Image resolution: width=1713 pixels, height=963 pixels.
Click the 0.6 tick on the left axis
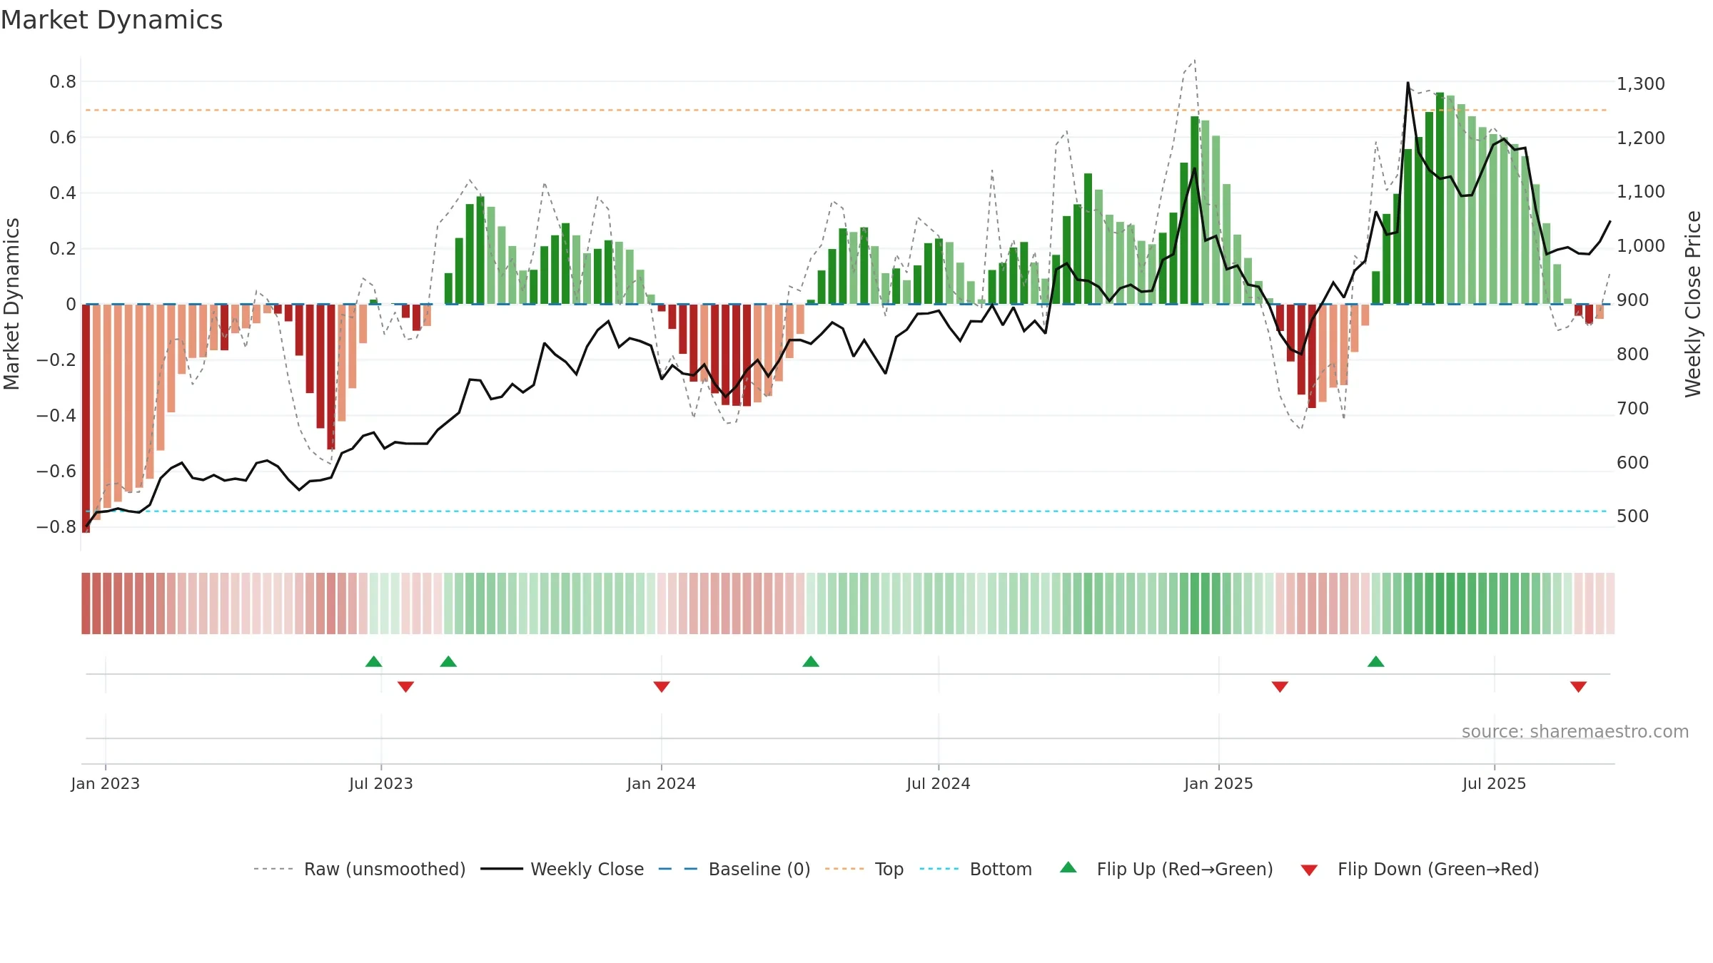[63, 138]
